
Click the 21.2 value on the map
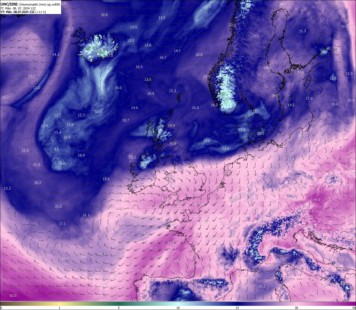tap(58, 206)
